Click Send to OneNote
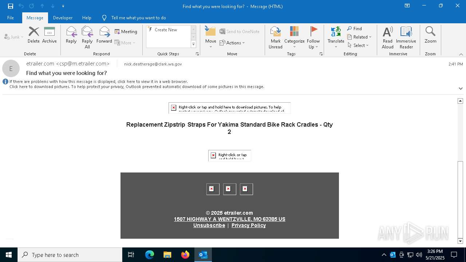The width and height of the screenshot is (466, 262). (x=240, y=32)
